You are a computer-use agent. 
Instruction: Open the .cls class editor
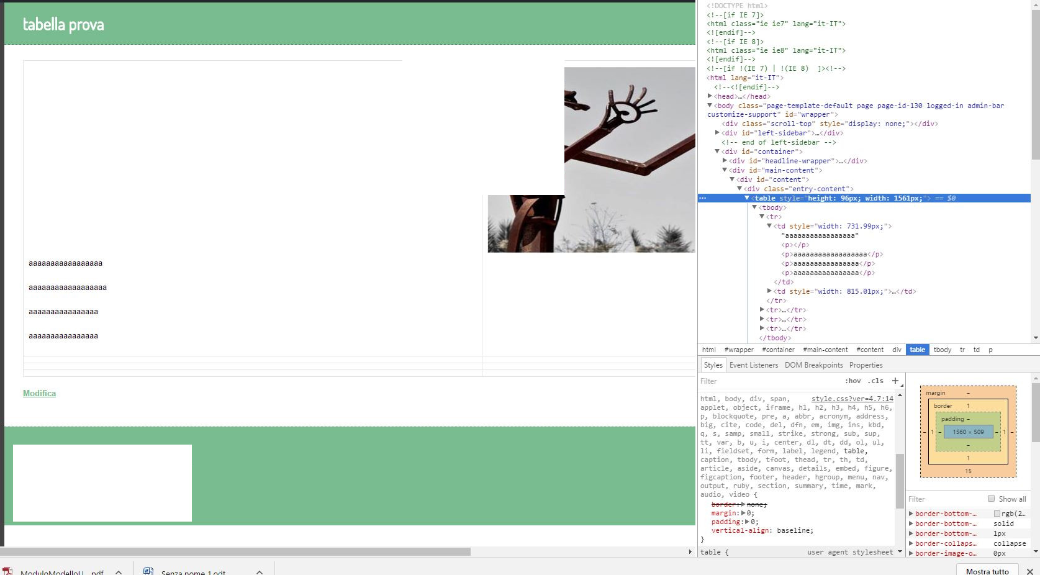coord(875,381)
